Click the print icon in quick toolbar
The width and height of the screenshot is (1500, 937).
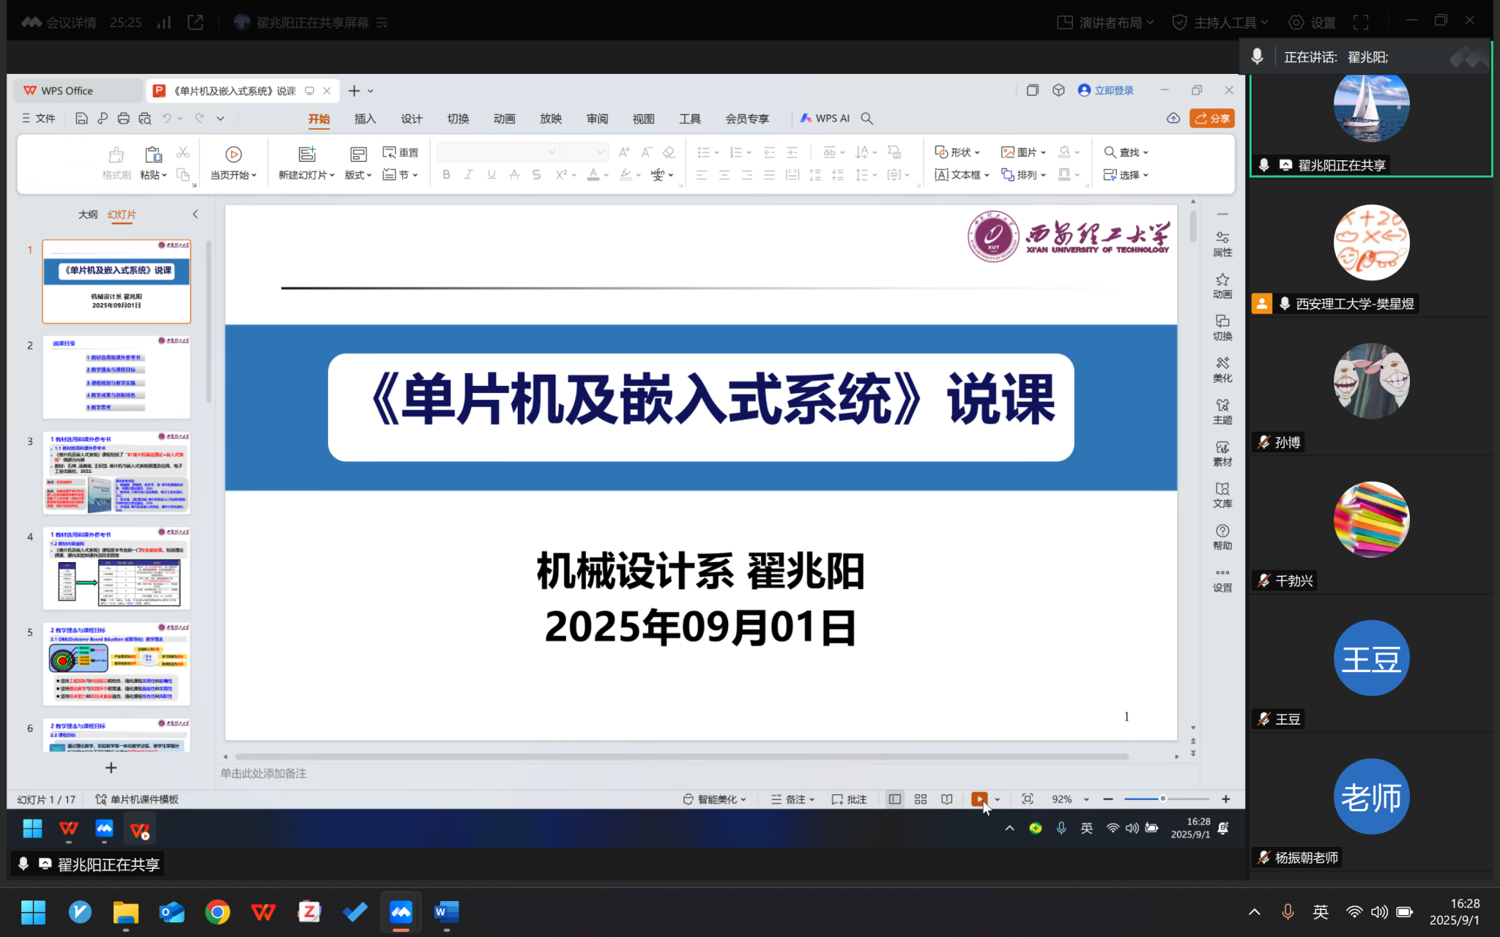pos(123,119)
